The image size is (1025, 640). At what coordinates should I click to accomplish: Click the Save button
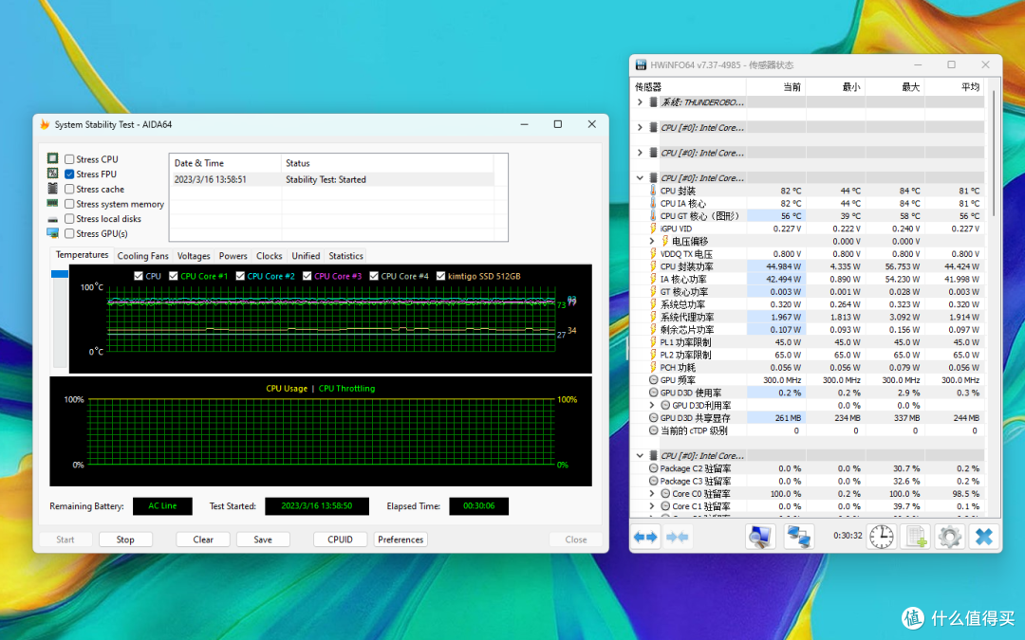[263, 539]
